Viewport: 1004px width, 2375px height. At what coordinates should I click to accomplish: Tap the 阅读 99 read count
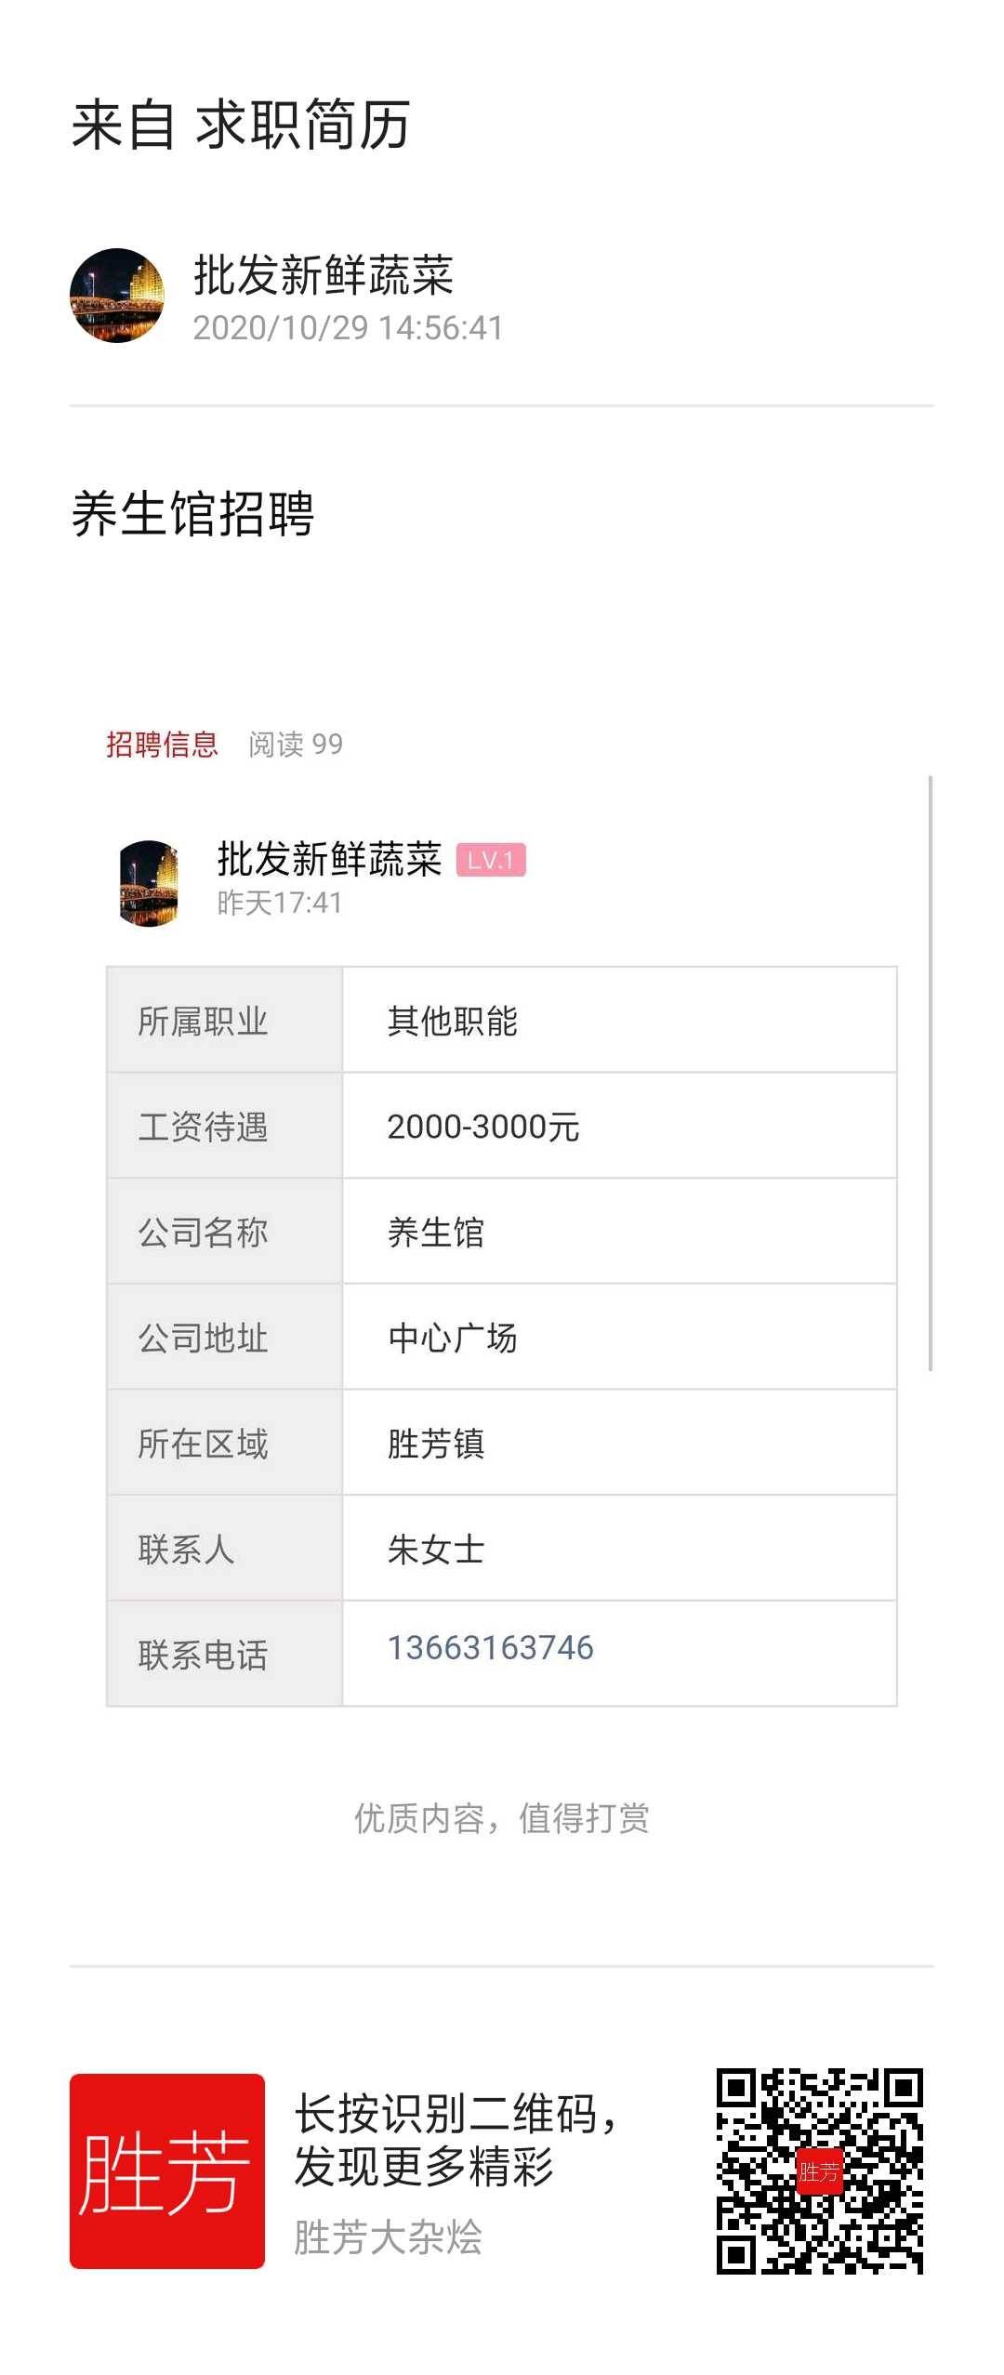(296, 744)
